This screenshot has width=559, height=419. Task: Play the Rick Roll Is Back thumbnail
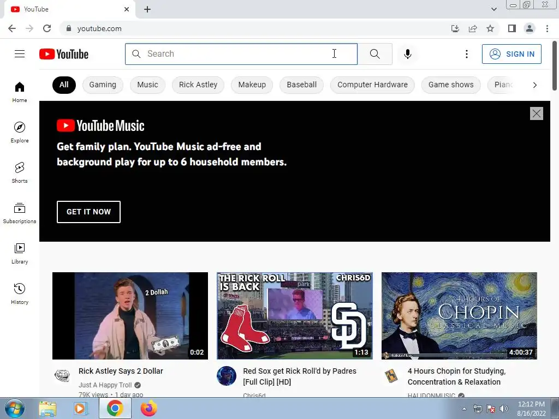[x=294, y=316]
